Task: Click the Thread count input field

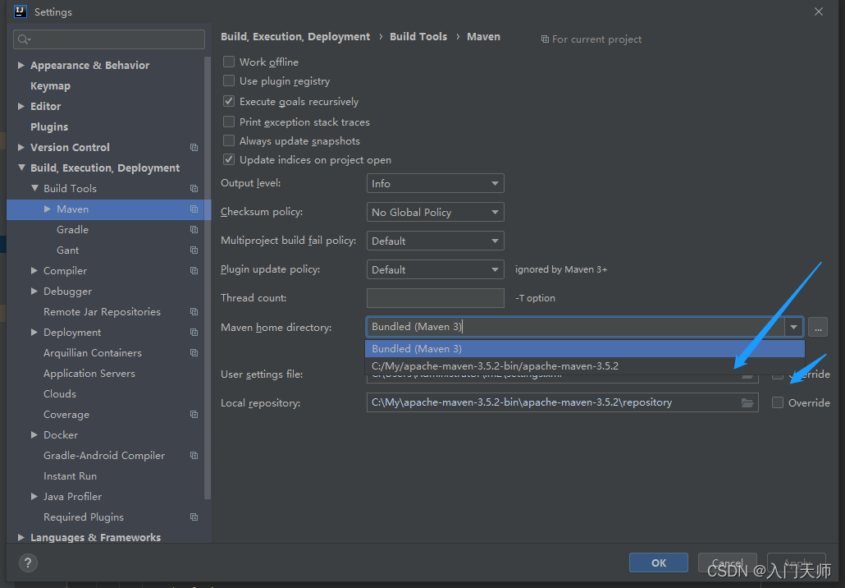Action: 436,298
